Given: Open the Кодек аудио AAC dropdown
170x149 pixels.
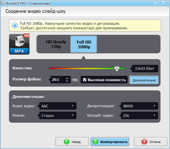Looking at the screenshot, I should [58, 106].
